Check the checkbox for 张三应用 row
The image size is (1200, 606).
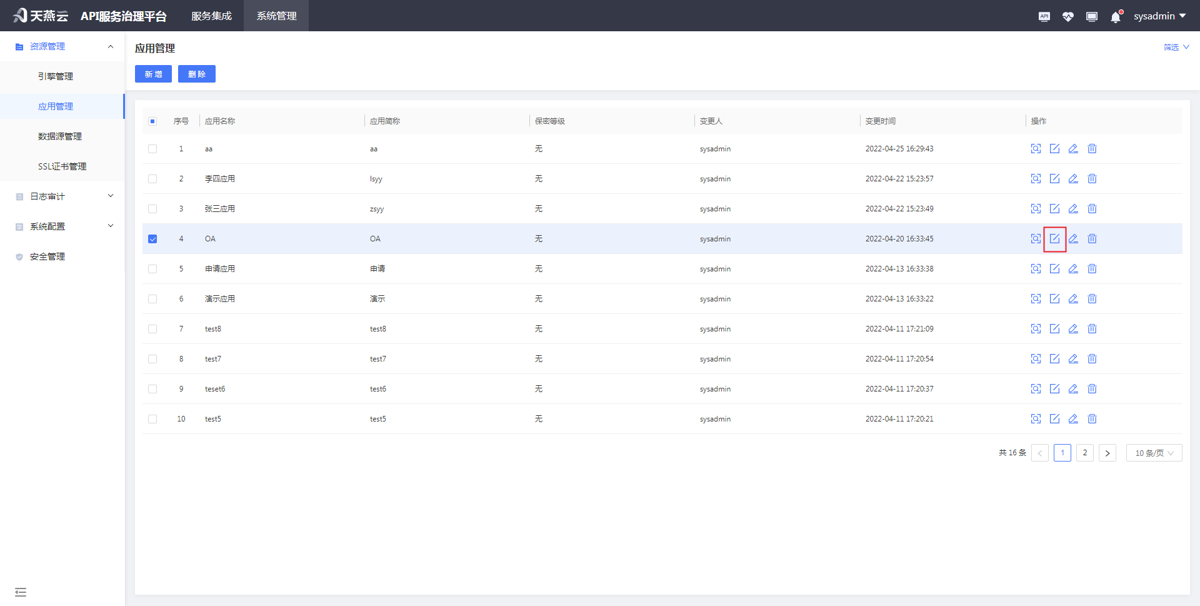tap(152, 209)
